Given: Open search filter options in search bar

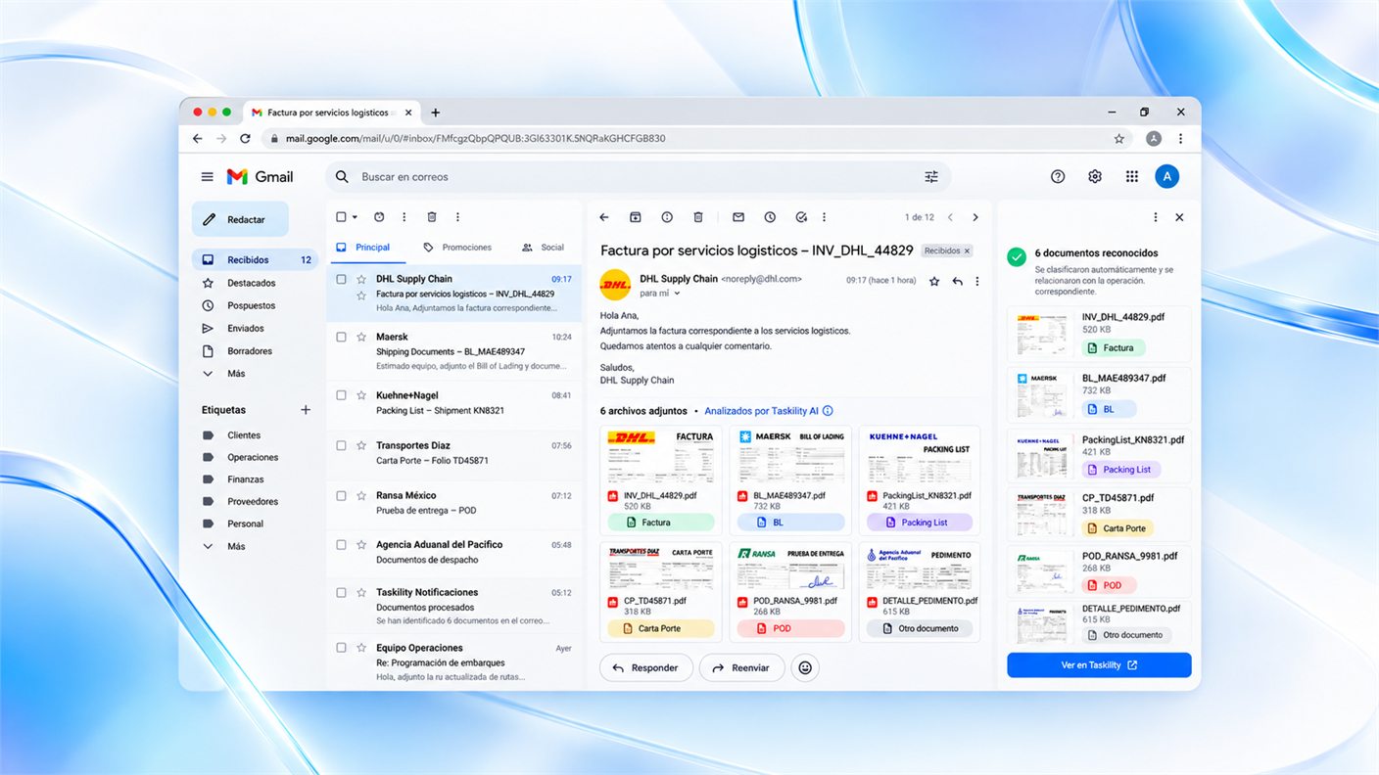Looking at the screenshot, I should coord(931,177).
